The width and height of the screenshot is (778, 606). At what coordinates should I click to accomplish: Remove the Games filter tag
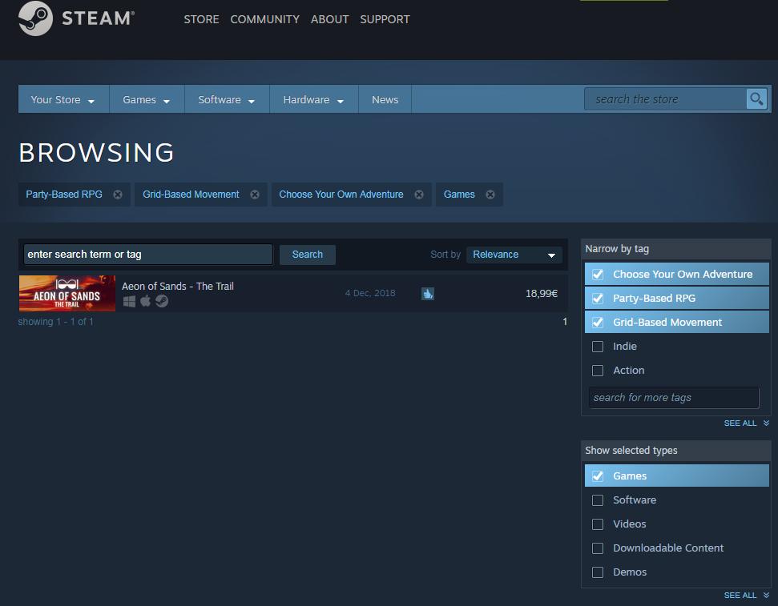(x=490, y=195)
